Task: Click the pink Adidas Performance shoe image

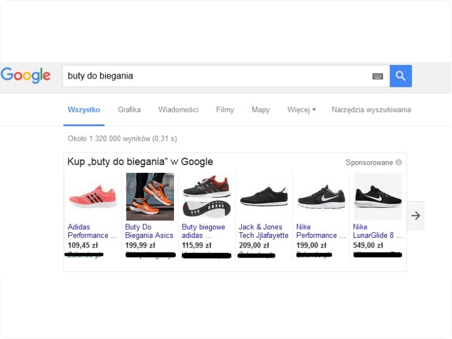Action: tap(92, 196)
